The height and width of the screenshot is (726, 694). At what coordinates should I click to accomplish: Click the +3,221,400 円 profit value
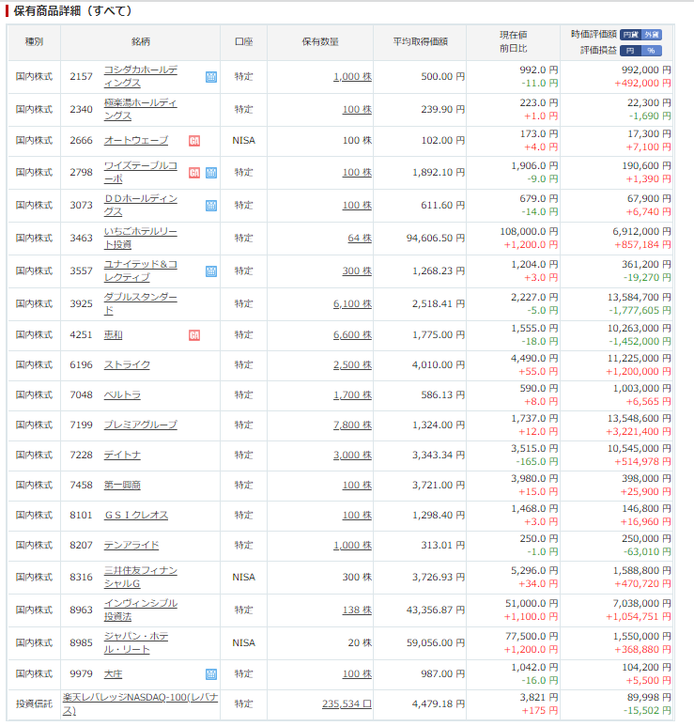639,432
